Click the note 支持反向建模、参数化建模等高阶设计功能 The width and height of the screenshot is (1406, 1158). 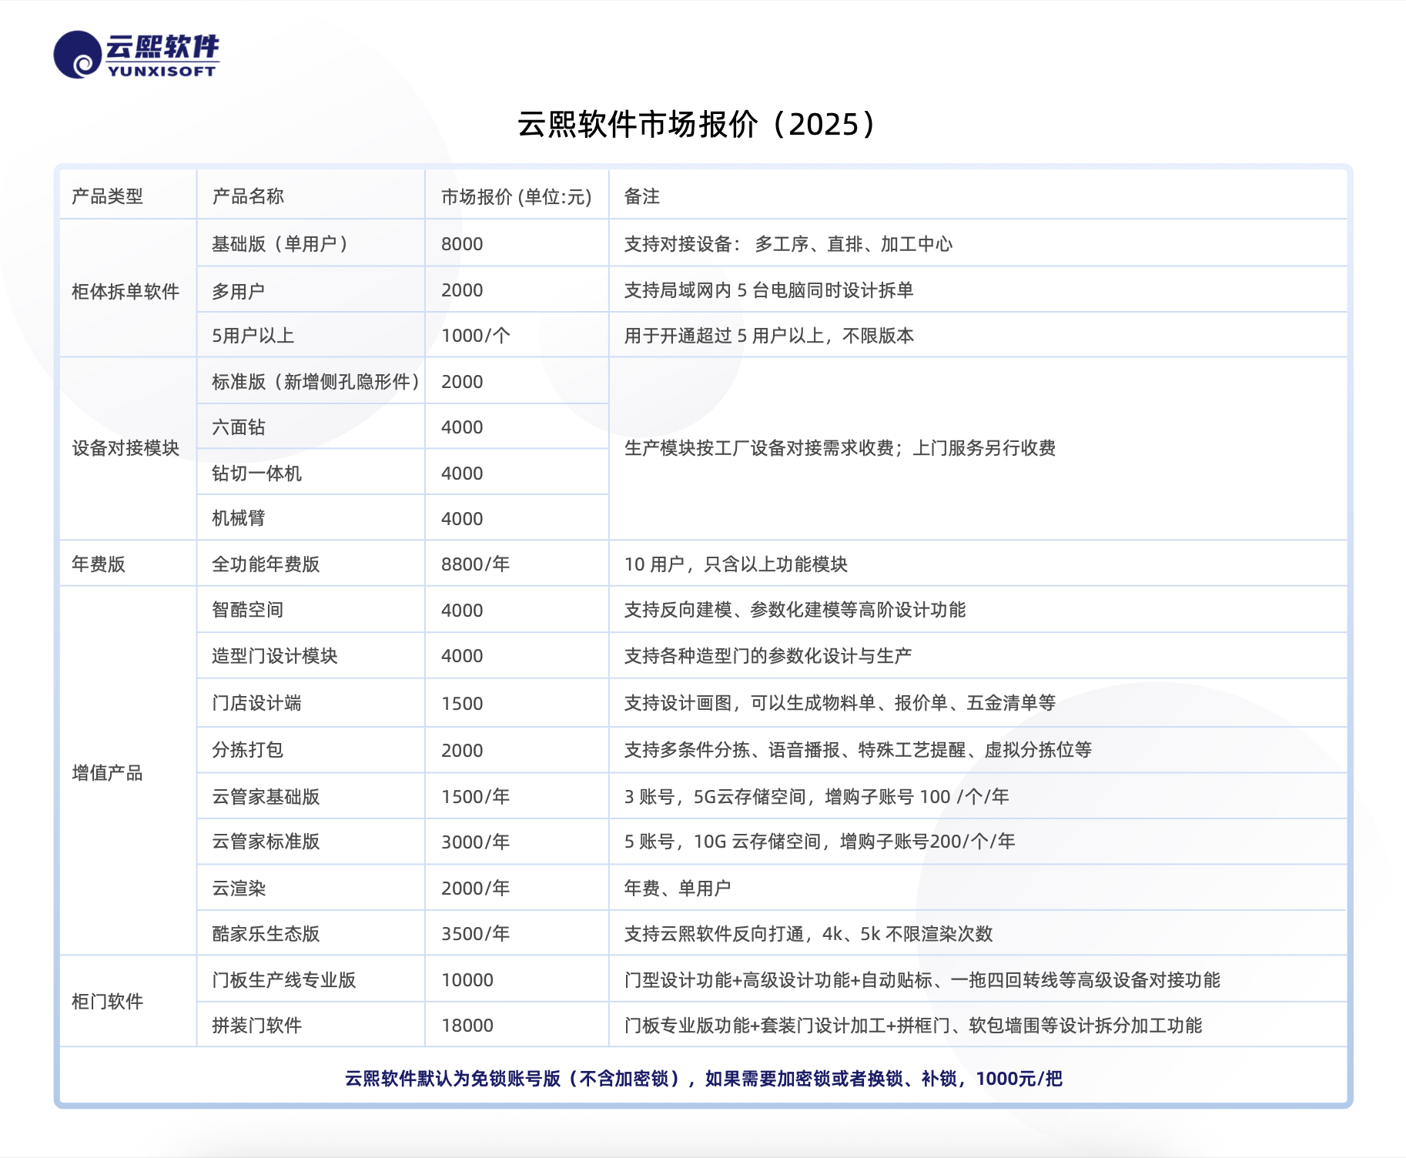point(795,610)
